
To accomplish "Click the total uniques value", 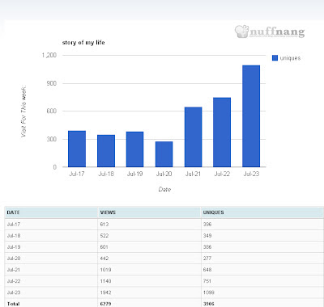I will point(209,304).
